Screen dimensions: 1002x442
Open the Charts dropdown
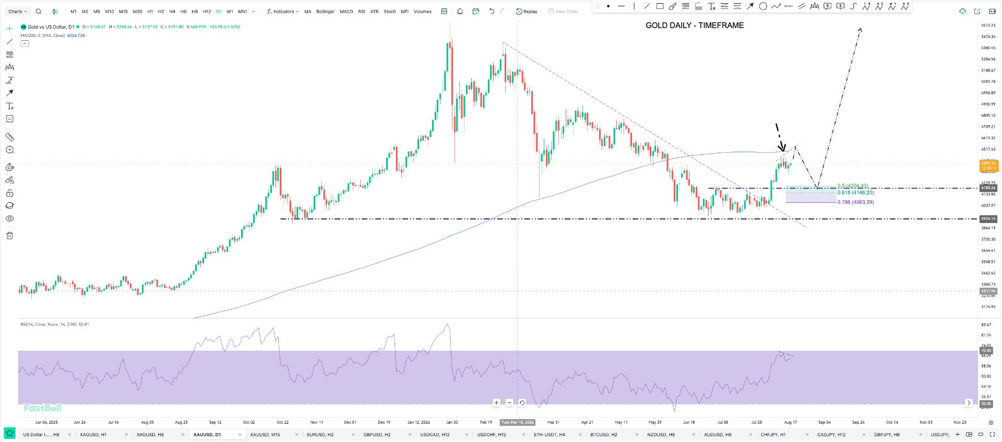click(18, 11)
